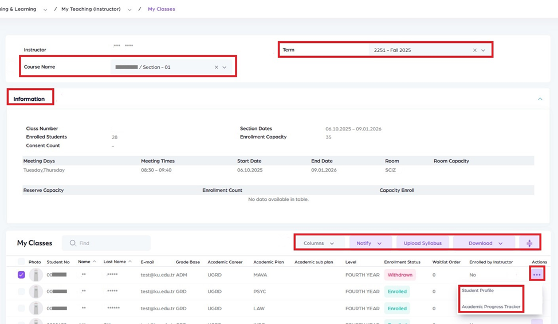Open the three-dot actions menu for first student
Screen dimensions: 558x324
click(x=536, y=275)
